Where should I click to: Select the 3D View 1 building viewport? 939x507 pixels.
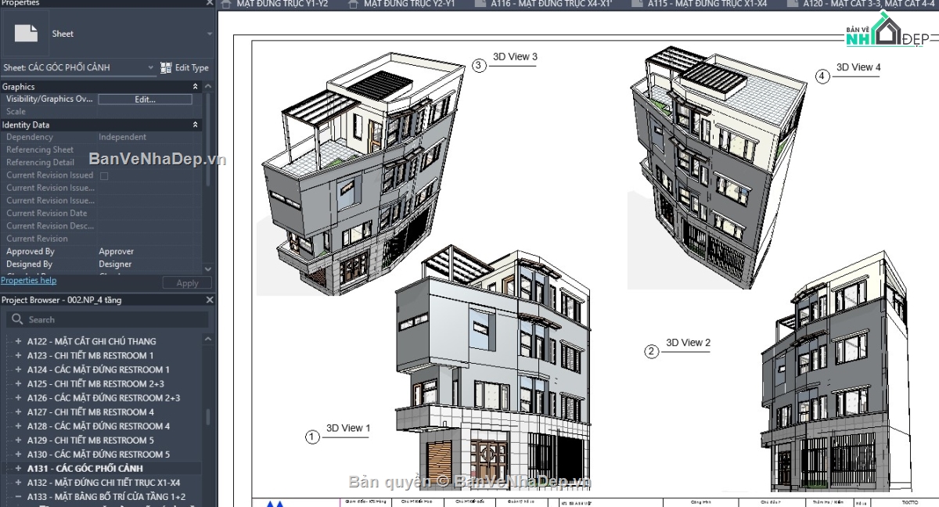click(x=493, y=368)
